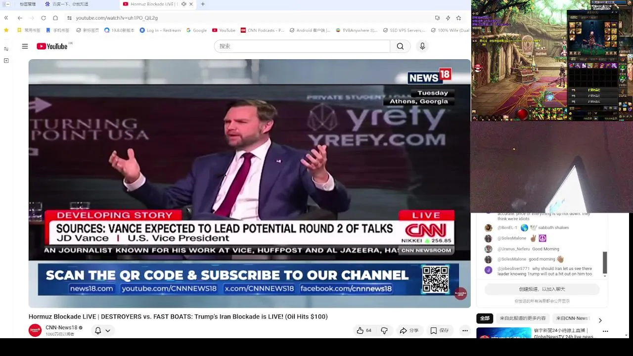The height and width of the screenshot is (356, 633).
Task: Start voice search with the microphone icon
Action: point(422,46)
